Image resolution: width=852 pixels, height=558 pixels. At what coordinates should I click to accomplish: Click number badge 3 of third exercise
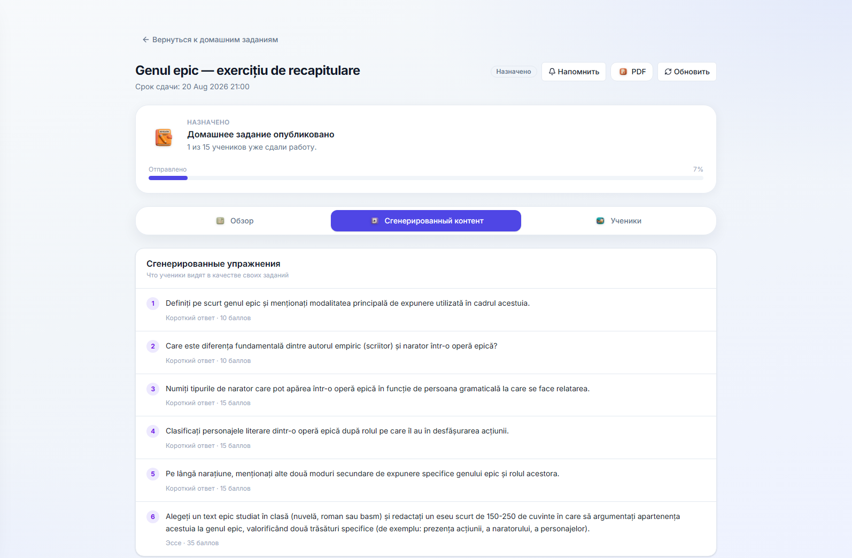[x=153, y=389]
